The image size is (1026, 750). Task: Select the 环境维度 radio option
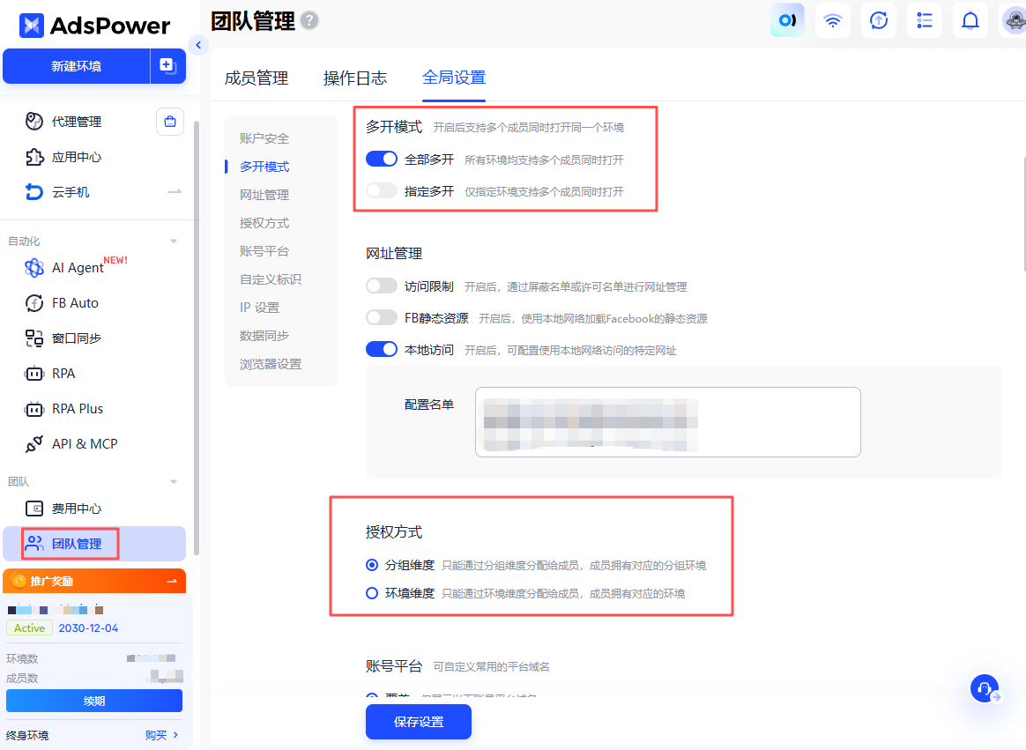pos(372,593)
